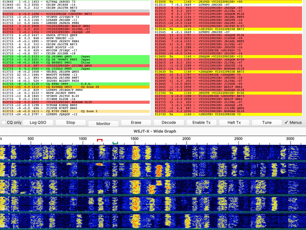Select decode row YC9UAB K3NOQ EM00

(x=75, y=105)
